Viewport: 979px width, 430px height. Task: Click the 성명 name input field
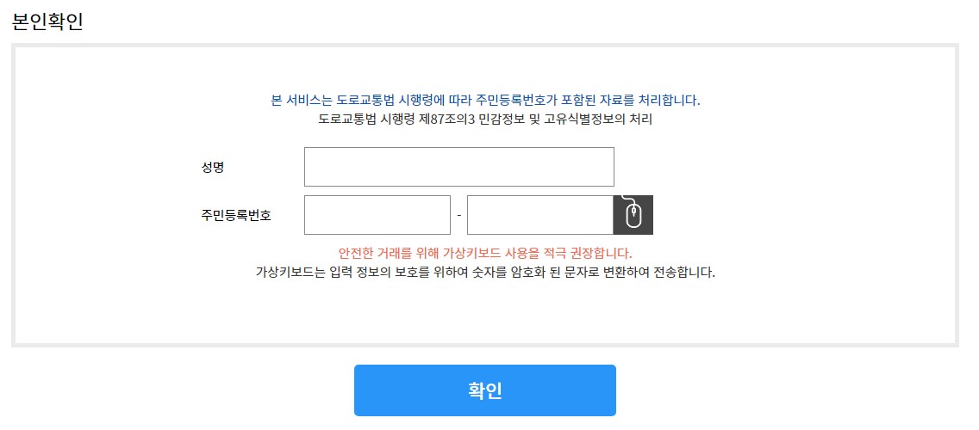[x=458, y=166]
